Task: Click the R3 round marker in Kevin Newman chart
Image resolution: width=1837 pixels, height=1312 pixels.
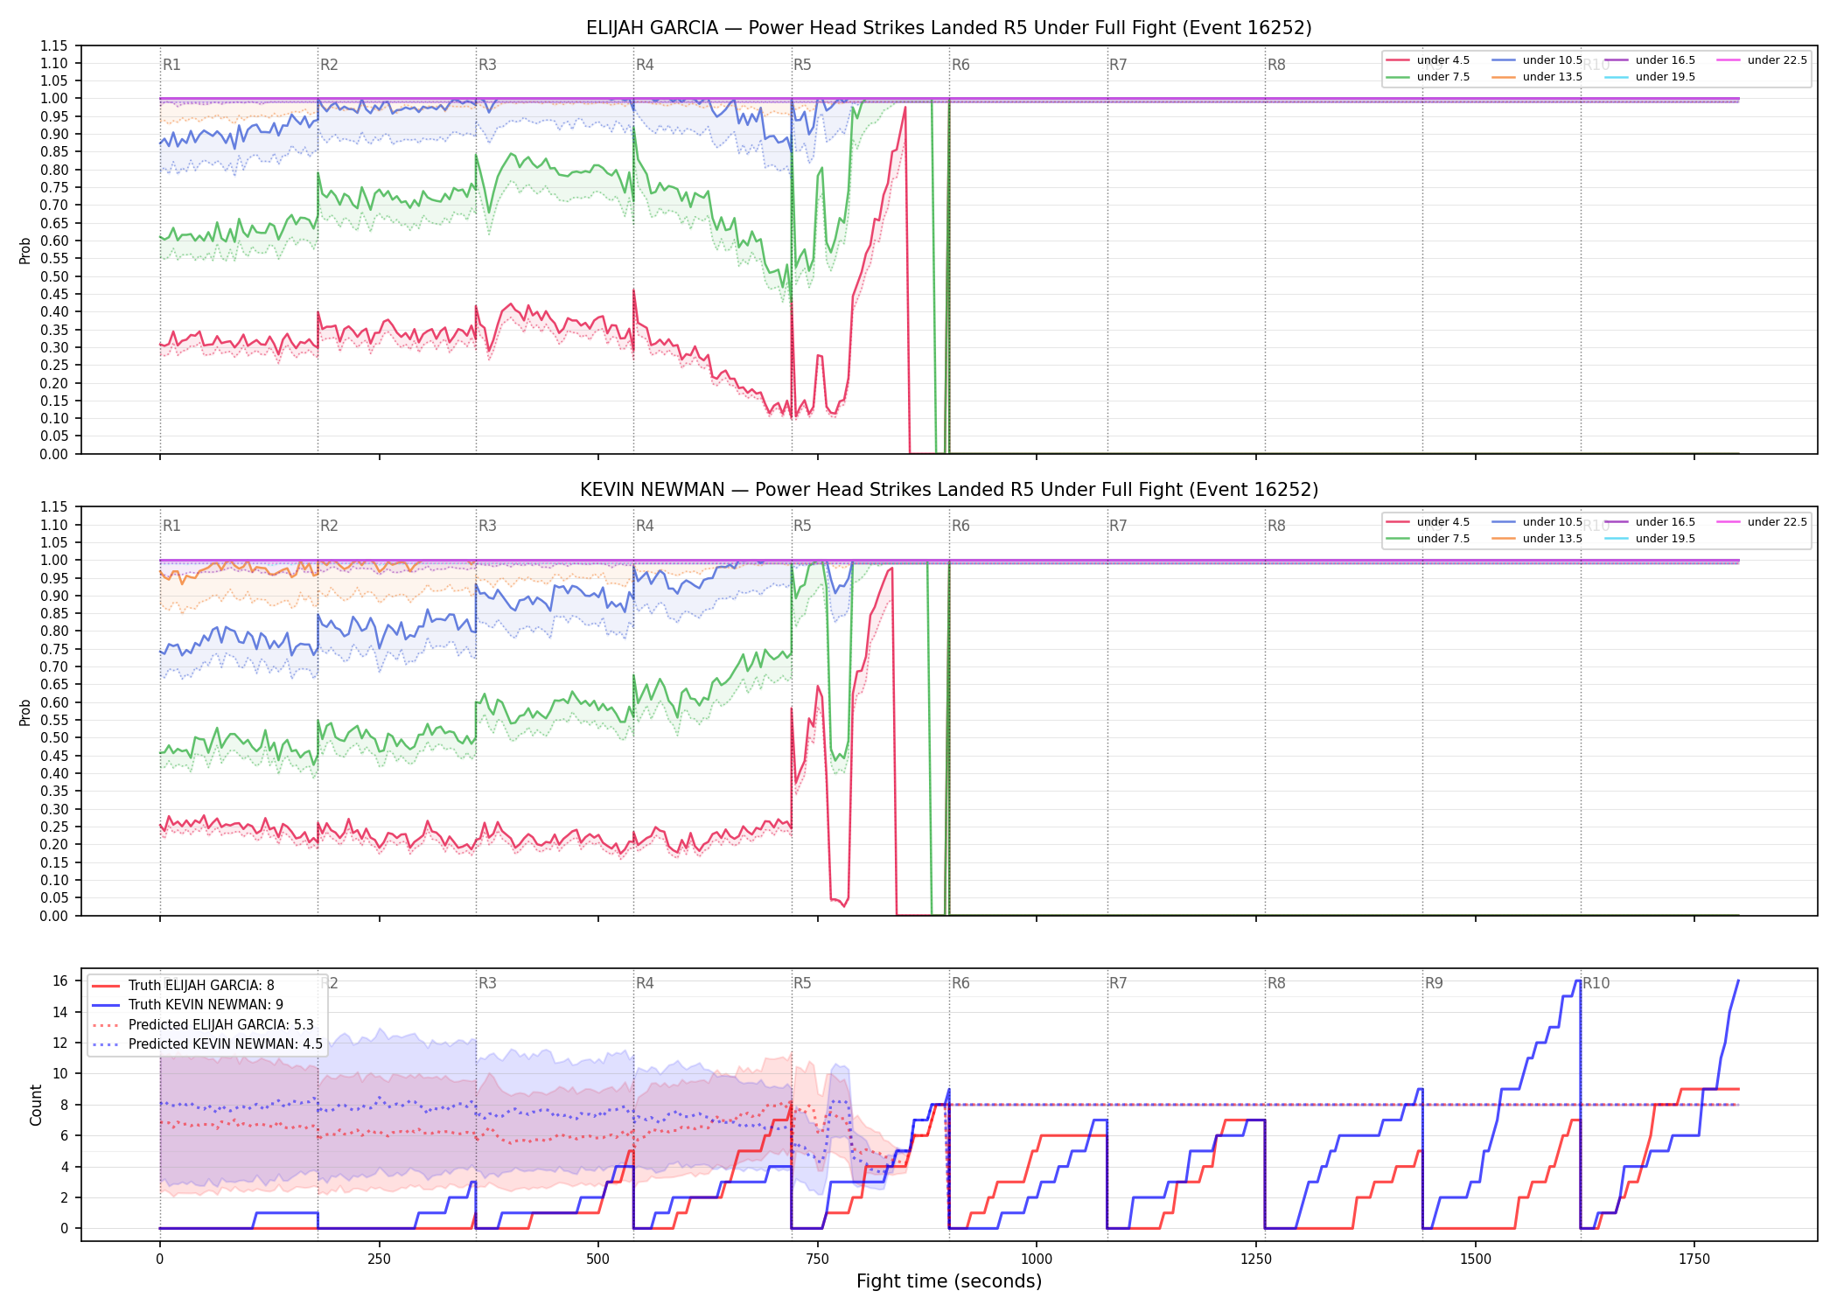Action: click(487, 526)
